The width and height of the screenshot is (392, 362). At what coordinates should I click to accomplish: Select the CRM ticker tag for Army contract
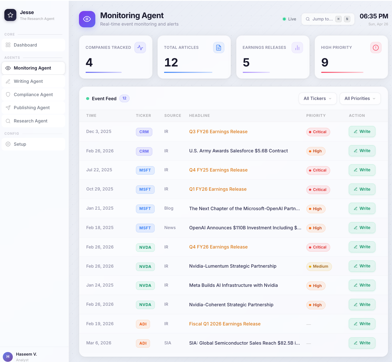[x=144, y=151]
